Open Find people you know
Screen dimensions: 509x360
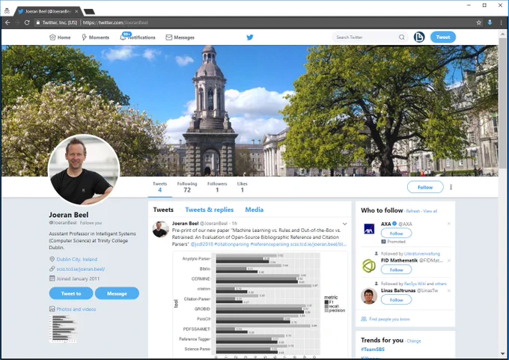click(389, 319)
